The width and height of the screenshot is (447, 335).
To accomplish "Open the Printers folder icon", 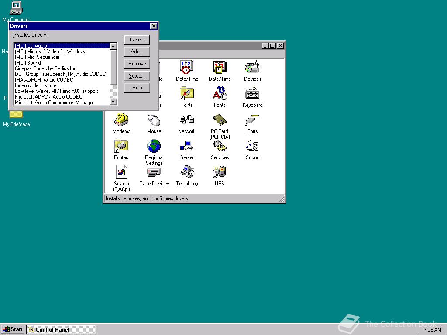I will pos(121,146).
